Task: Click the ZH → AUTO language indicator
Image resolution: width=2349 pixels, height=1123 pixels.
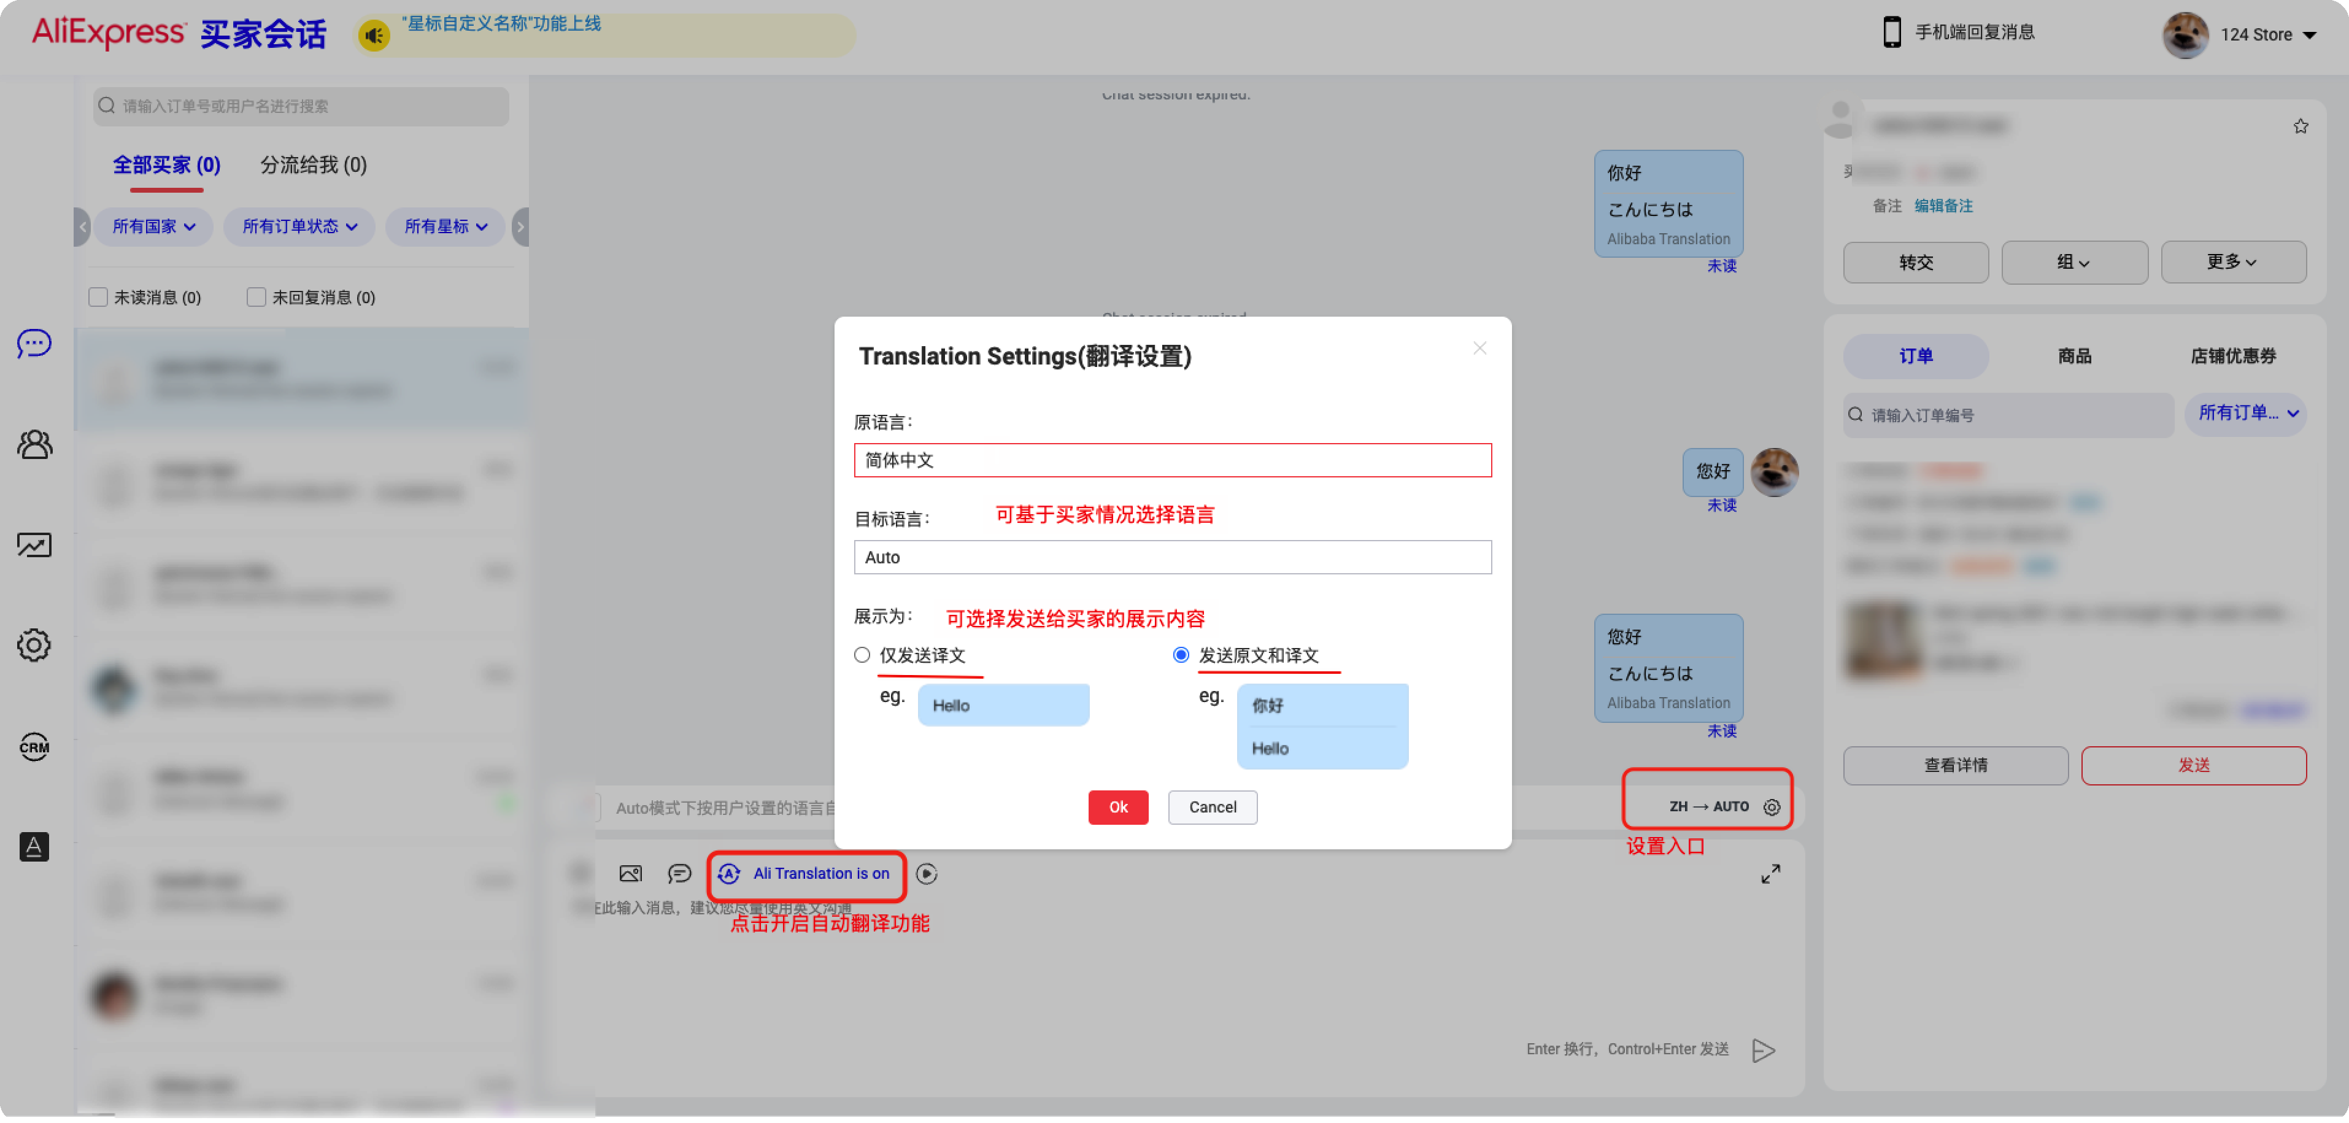Action: tap(1709, 808)
